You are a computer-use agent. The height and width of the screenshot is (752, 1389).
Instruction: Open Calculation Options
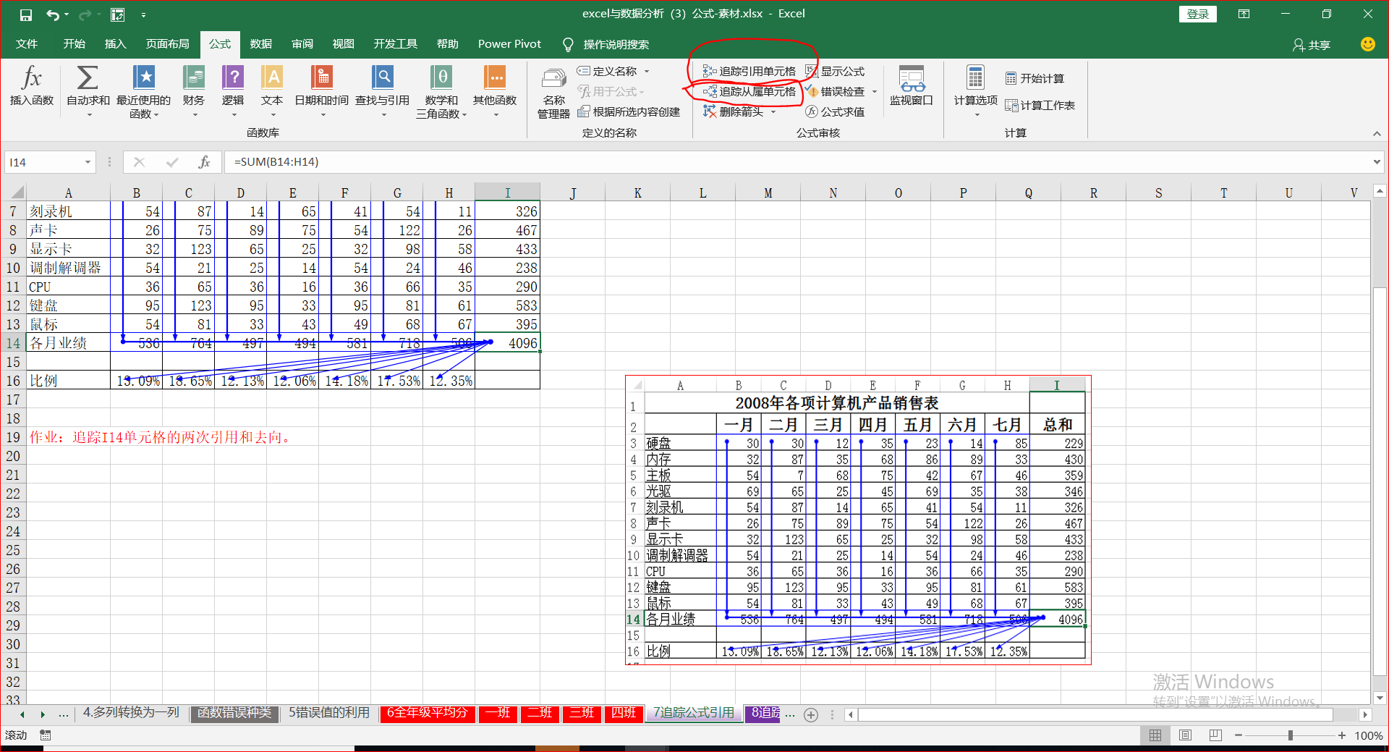point(975,90)
